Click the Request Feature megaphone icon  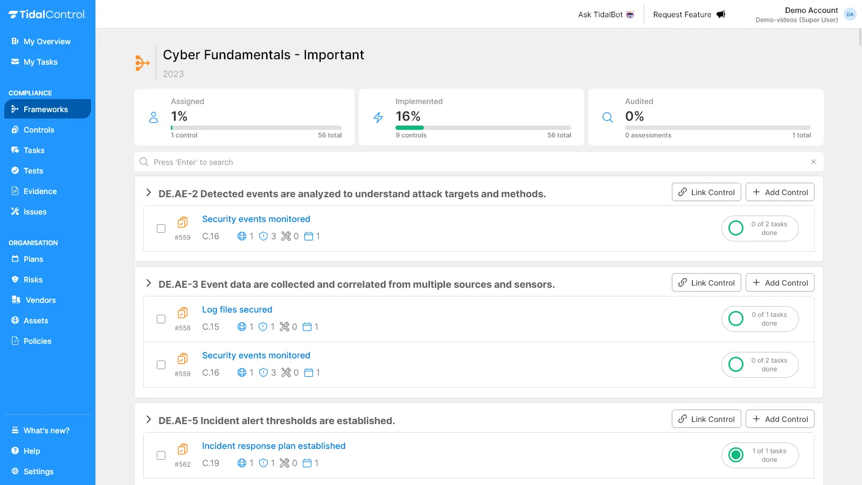click(x=720, y=15)
